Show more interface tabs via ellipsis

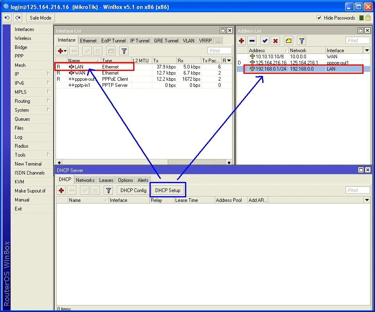pos(218,41)
